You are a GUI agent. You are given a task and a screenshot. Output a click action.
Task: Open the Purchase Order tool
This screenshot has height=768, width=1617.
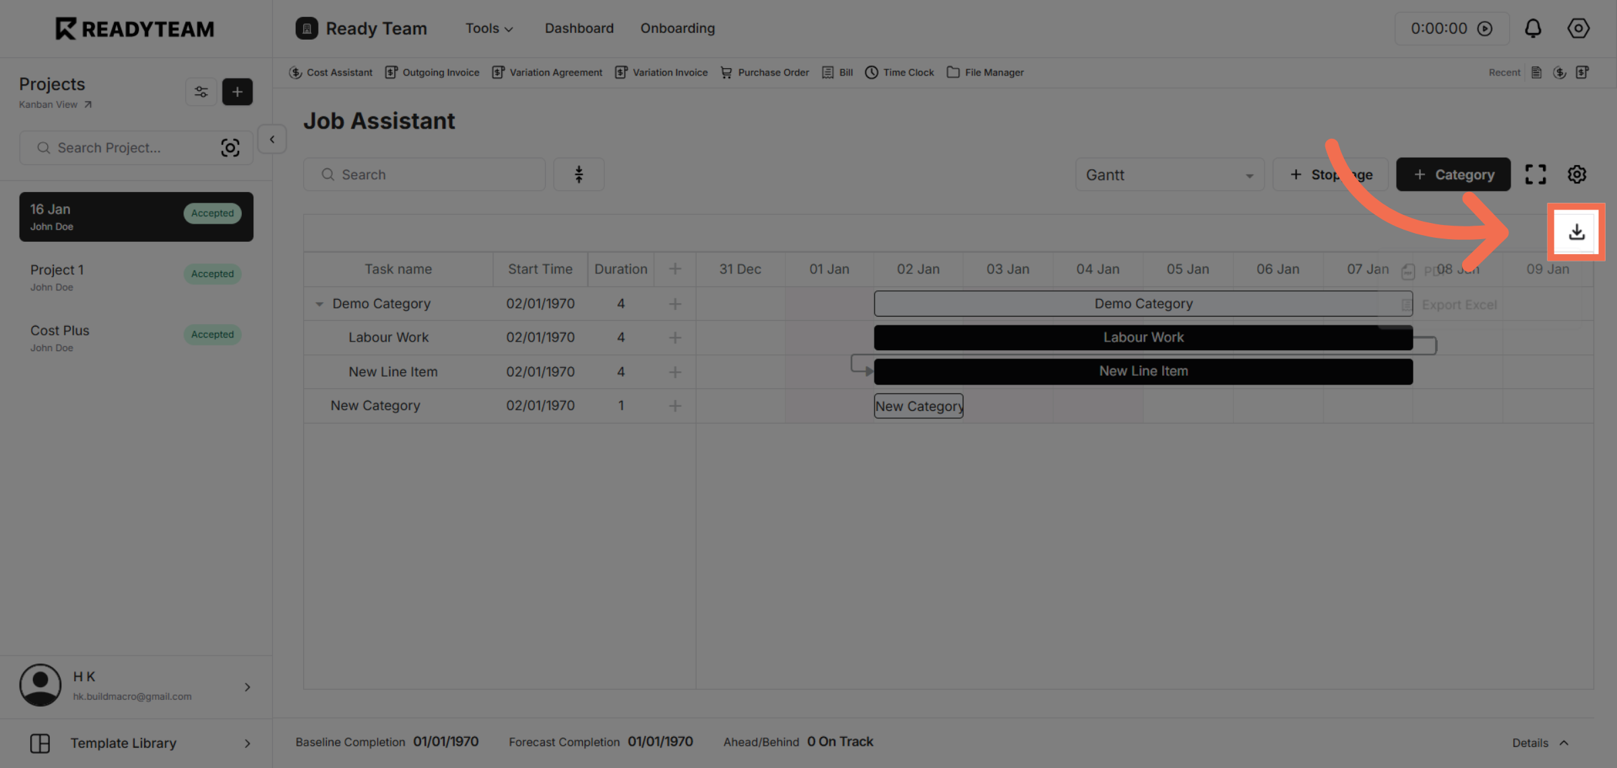pyautogui.click(x=765, y=72)
